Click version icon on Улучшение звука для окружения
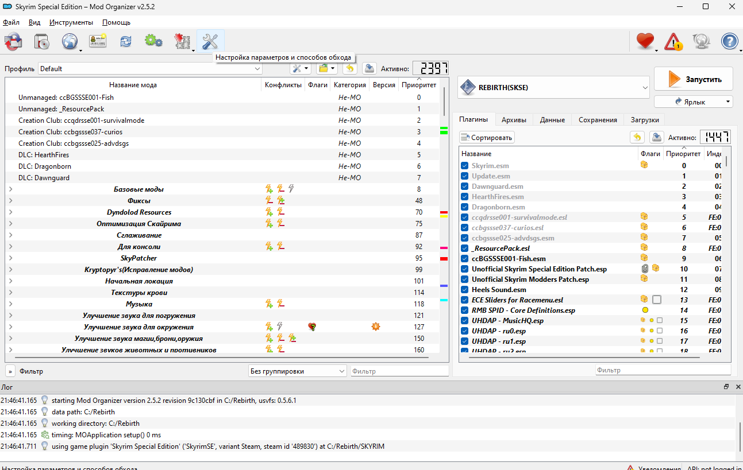Image resolution: width=743 pixels, height=470 pixels. (376, 327)
